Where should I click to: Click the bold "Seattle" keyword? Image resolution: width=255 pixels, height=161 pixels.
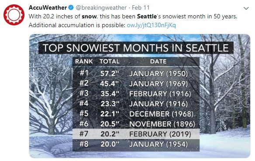(x=147, y=16)
